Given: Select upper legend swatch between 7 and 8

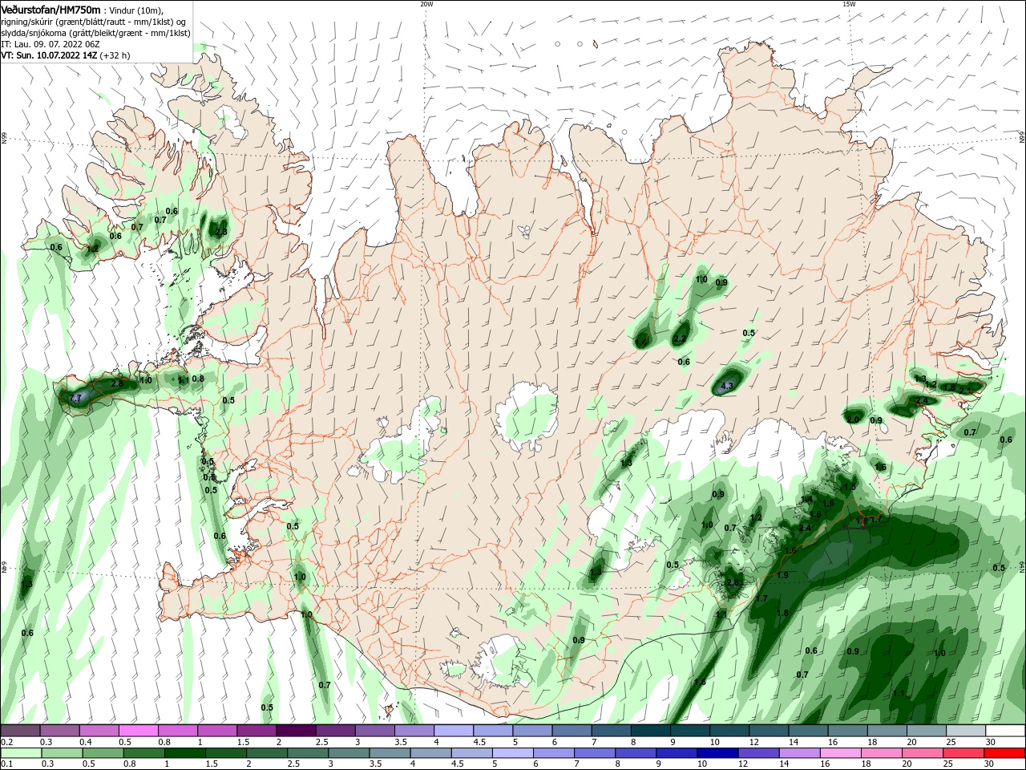Looking at the screenshot, I should [x=612, y=731].
